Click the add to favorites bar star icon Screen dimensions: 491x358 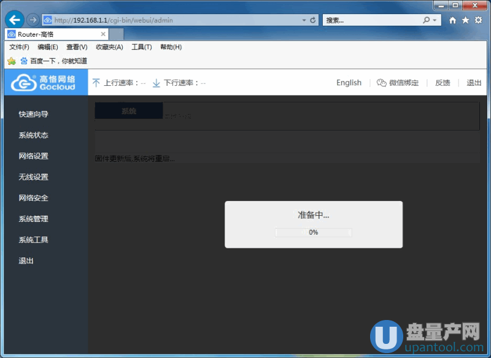pyautogui.click(x=11, y=61)
